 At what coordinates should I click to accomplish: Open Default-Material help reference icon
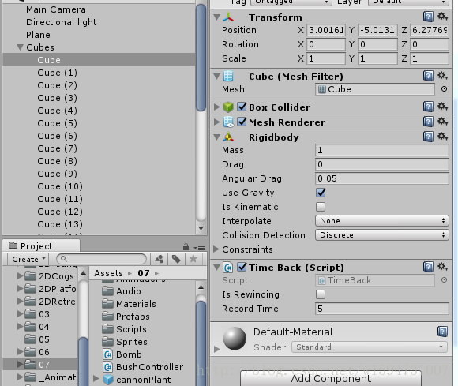tap(442, 332)
